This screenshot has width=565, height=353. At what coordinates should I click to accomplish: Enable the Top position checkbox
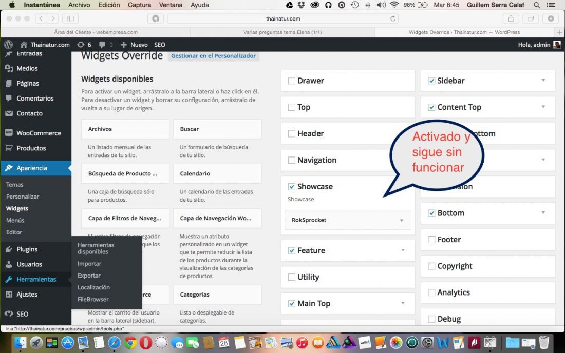(x=292, y=107)
